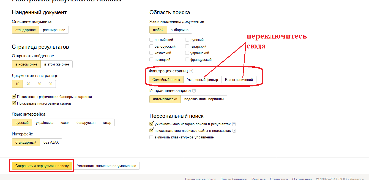
Task: Click help icon next to Исправление запроса
Action: (194, 91)
